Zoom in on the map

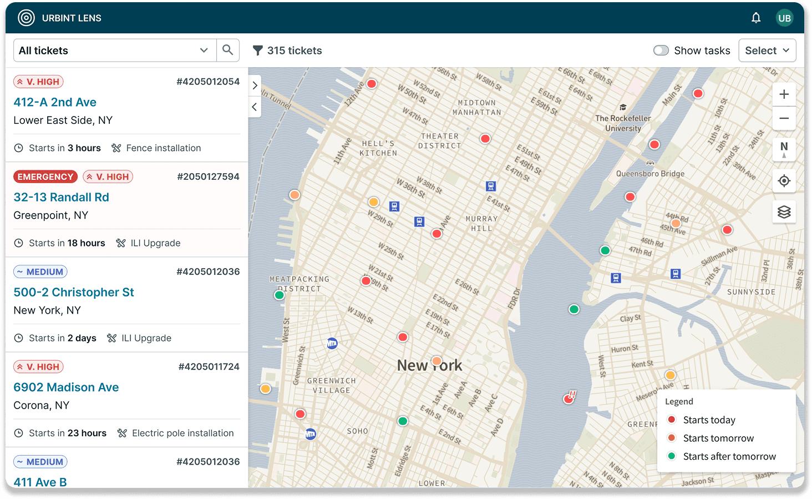click(x=784, y=94)
